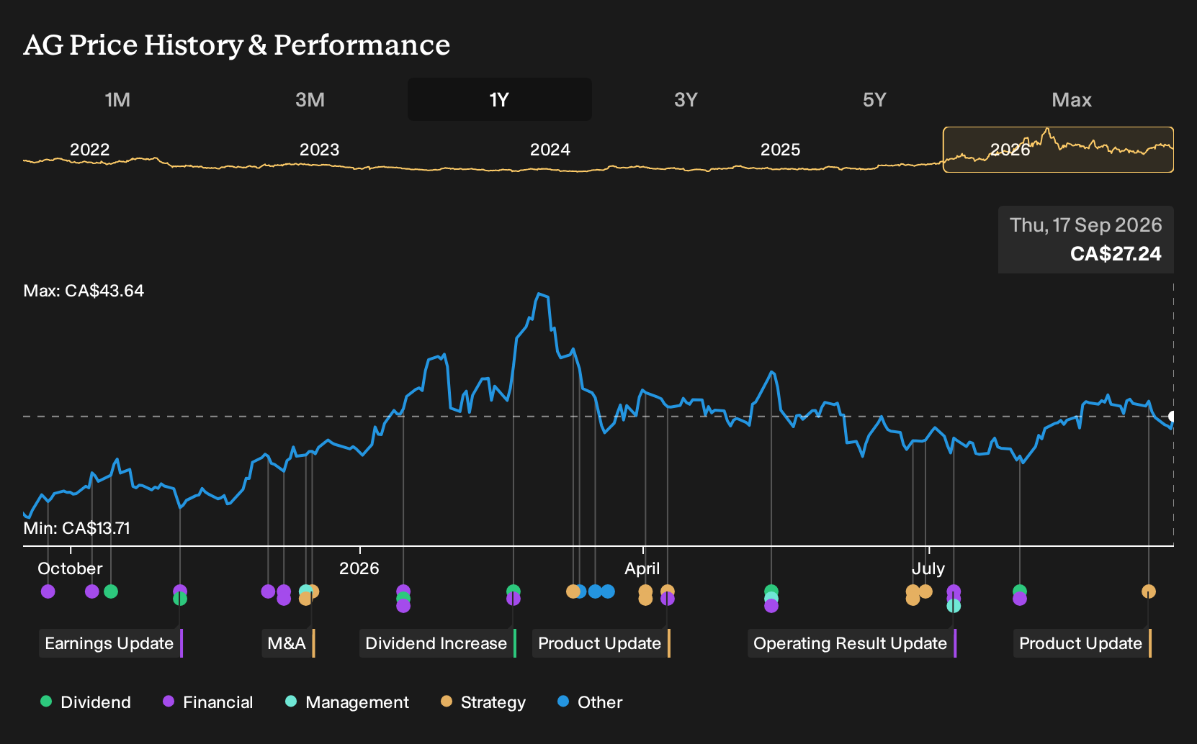Switch to the 3Y range tab

pos(686,99)
